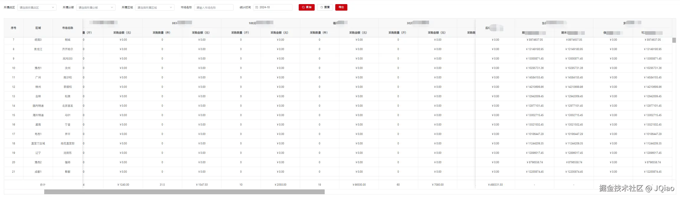Select the region cell 粤西1
This screenshot has height=198, width=680.
pyautogui.click(x=38, y=134)
